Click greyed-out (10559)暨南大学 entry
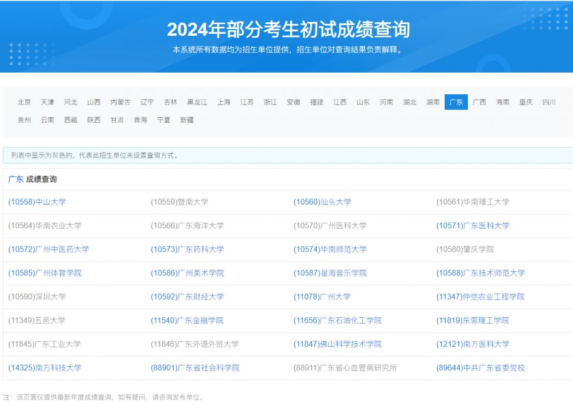The width and height of the screenshot is (573, 414). [179, 202]
